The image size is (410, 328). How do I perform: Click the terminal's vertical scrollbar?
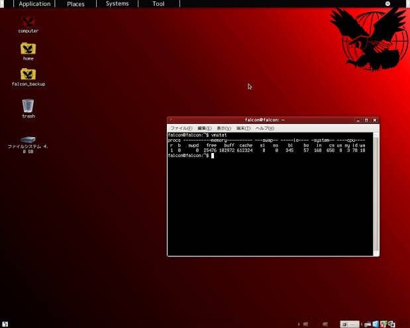coord(376,192)
